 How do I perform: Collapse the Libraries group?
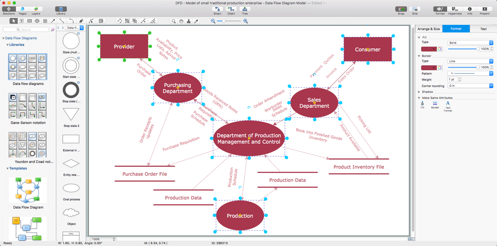pyautogui.click(x=7, y=45)
